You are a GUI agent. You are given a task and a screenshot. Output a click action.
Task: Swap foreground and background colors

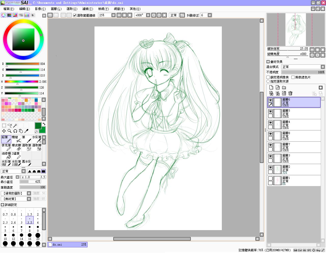(x=44, y=124)
